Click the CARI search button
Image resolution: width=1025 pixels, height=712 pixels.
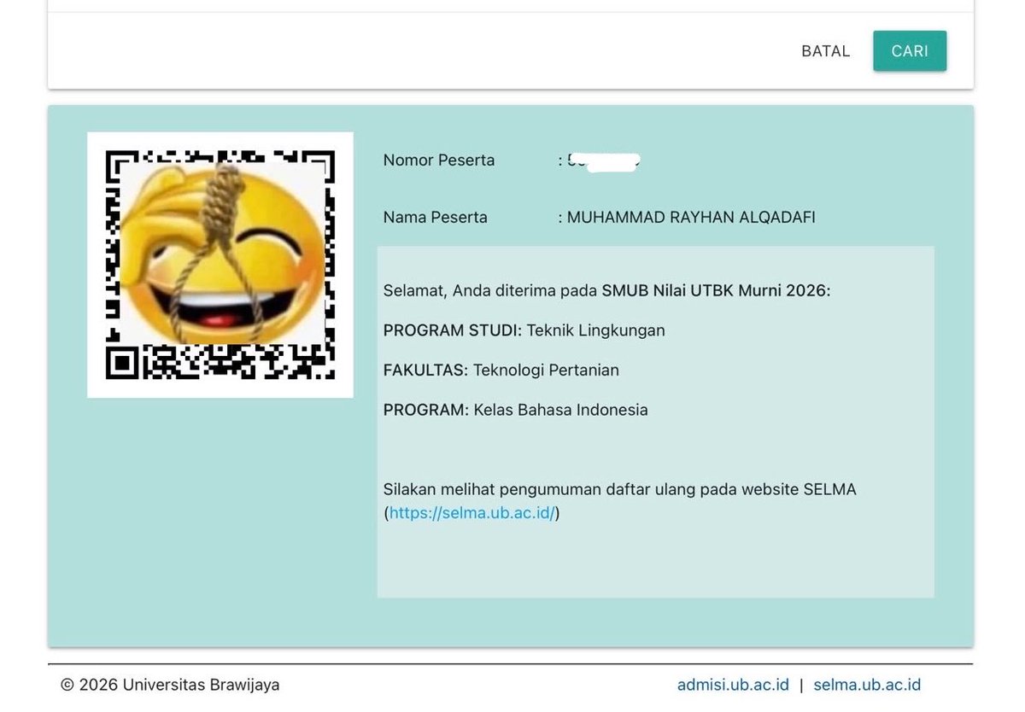910,51
